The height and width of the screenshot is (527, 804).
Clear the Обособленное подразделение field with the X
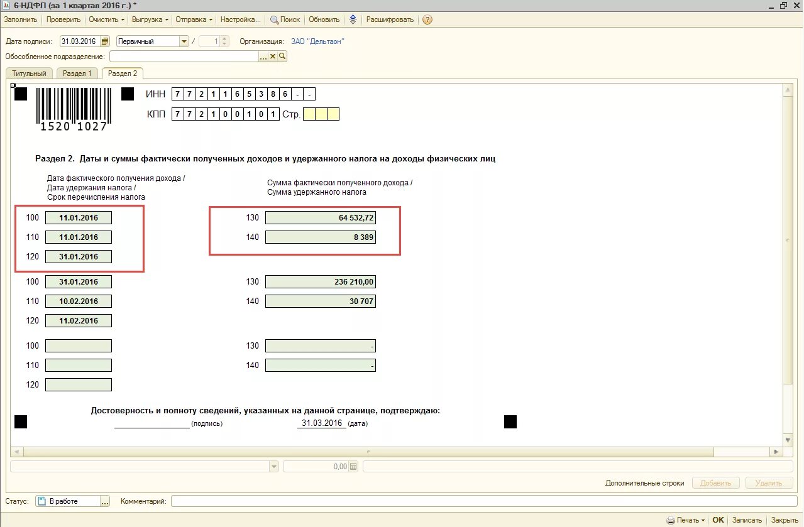click(273, 57)
